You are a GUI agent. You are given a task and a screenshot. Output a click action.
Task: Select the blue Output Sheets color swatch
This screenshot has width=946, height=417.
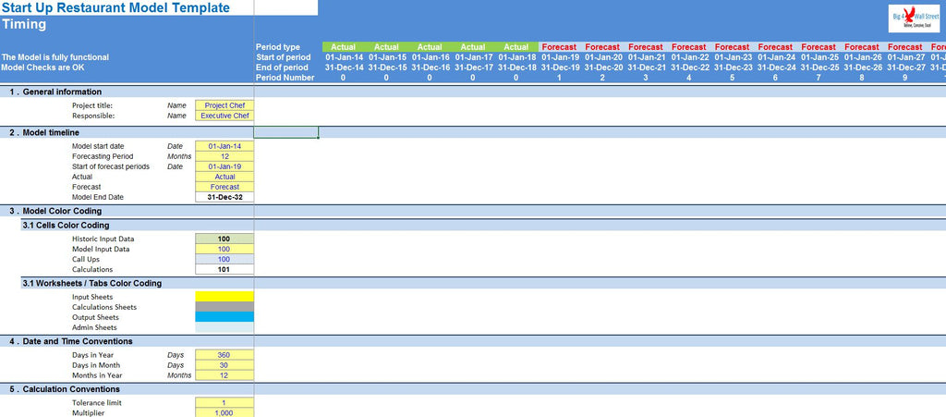coord(224,317)
